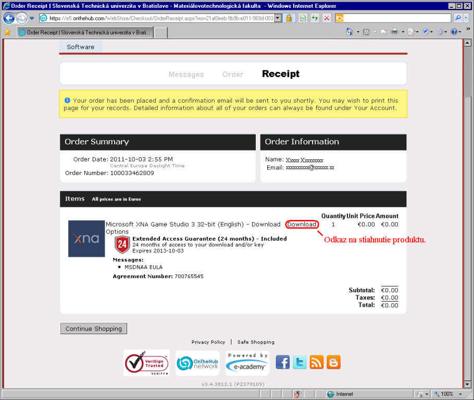Open the Twitter social icon
474x400 pixels.
[300, 362]
